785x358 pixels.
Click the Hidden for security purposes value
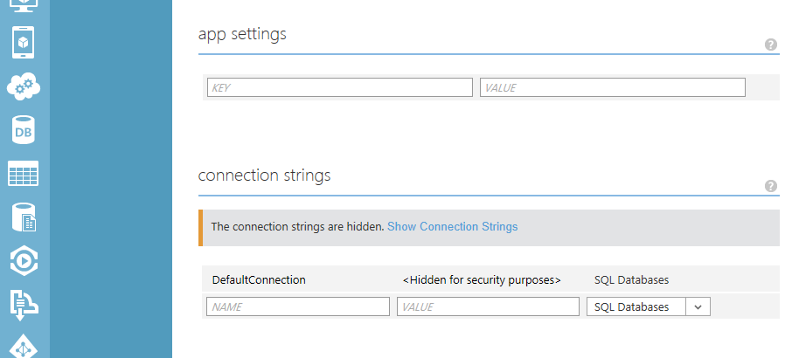482,279
